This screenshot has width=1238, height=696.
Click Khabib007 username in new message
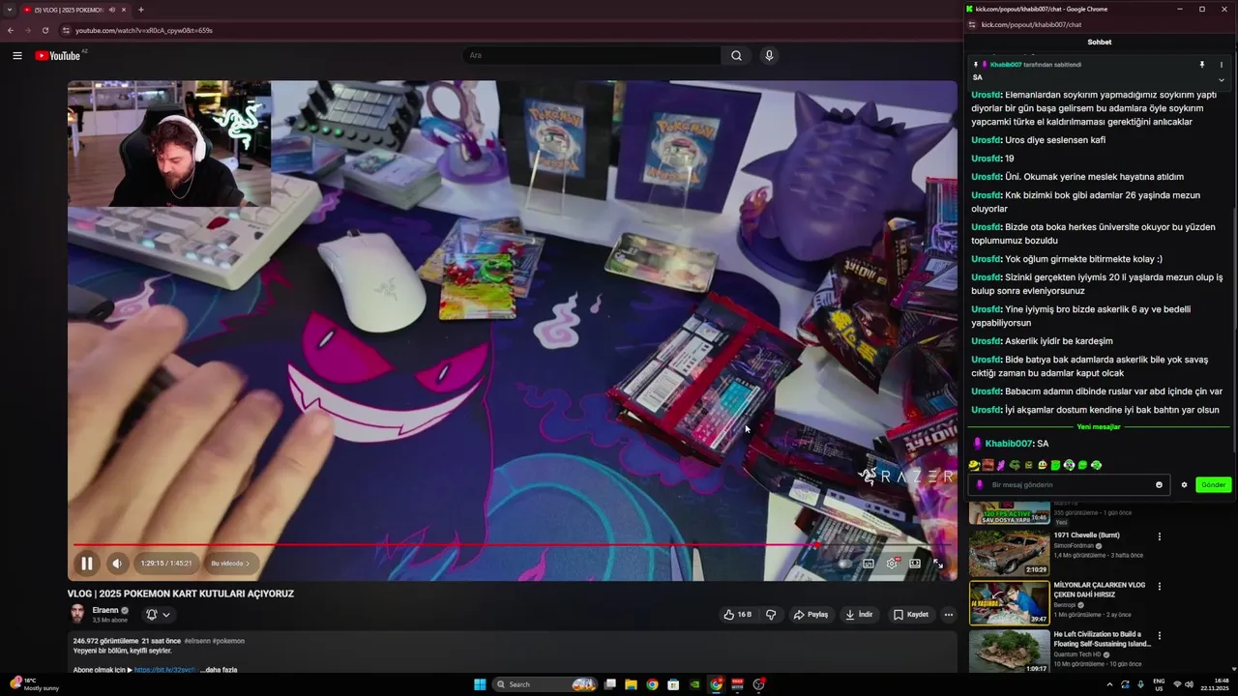[x=1009, y=443]
